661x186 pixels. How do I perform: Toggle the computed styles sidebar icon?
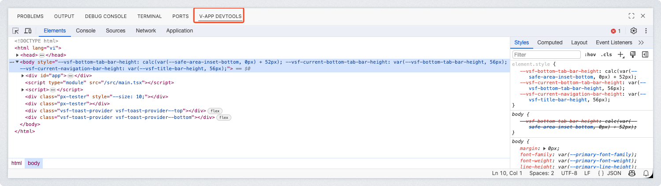pyautogui.click(x=645, y=54)
